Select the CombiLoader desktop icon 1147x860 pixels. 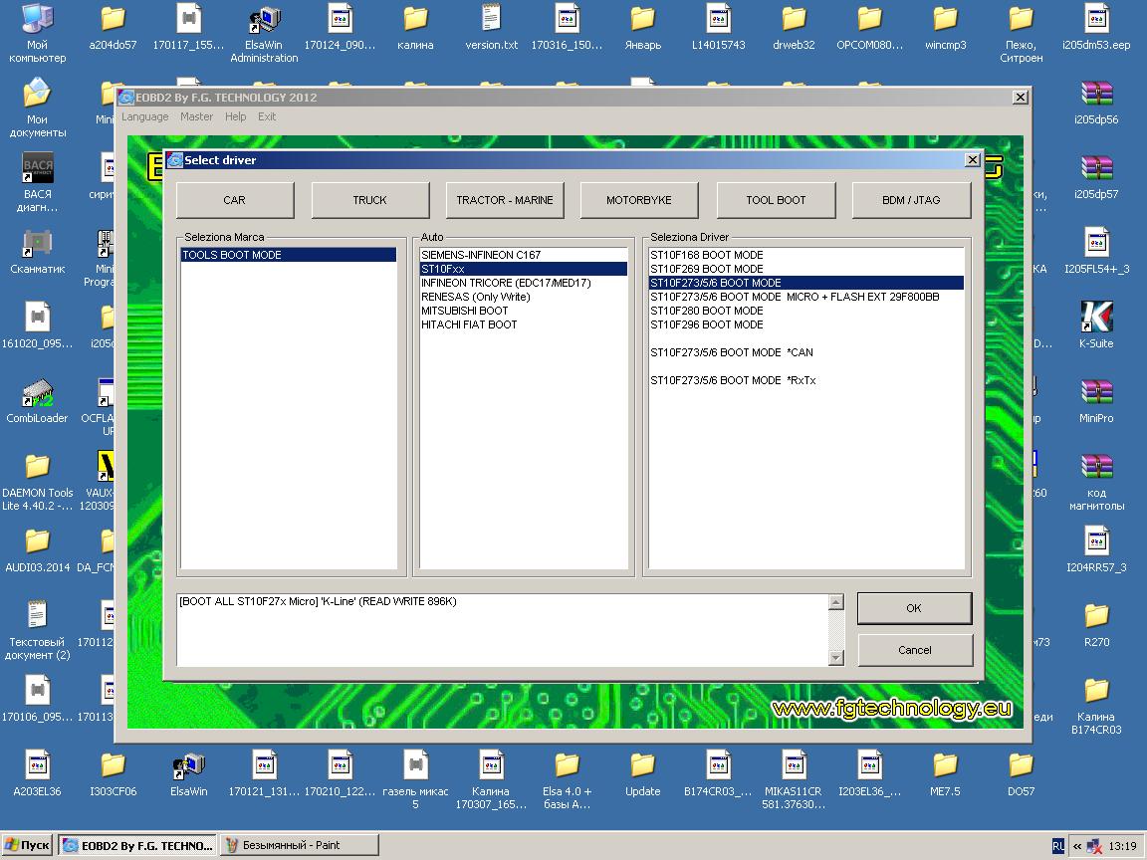click(x=37, y=401)
